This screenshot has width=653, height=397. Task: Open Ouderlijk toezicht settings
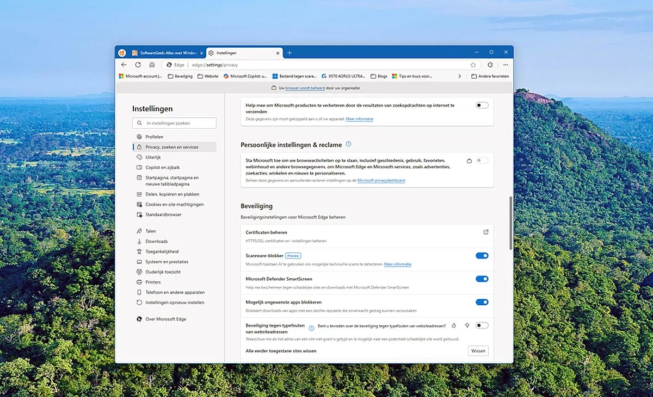174,272
